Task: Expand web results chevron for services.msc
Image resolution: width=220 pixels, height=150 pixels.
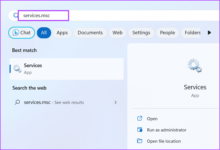Action: 115,103
